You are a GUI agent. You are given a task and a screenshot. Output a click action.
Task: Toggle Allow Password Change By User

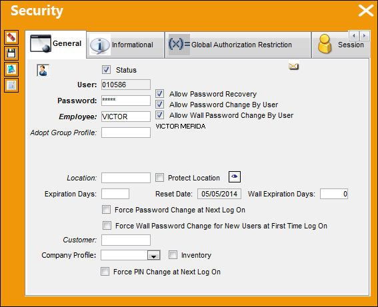[x=159, y=105]
